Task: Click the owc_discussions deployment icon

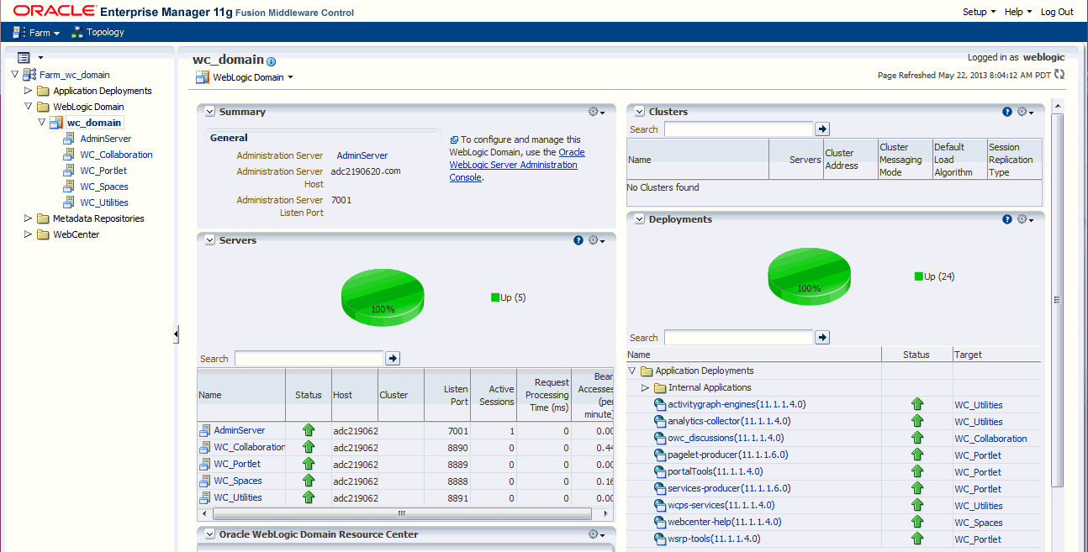Action: [x=660, y=438]
